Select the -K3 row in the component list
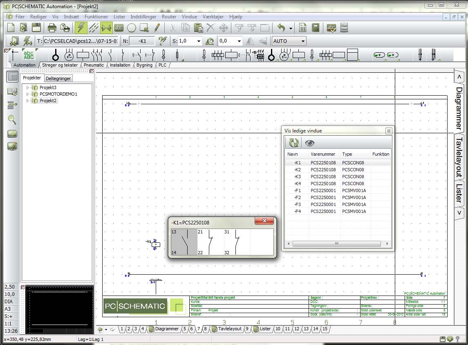The width and height of the screenshot is (468, 345). pyautogui.click(x=338, y=177)
